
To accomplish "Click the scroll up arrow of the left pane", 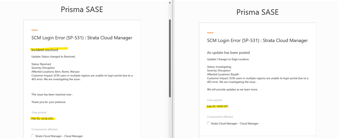I will click(170, 3).
